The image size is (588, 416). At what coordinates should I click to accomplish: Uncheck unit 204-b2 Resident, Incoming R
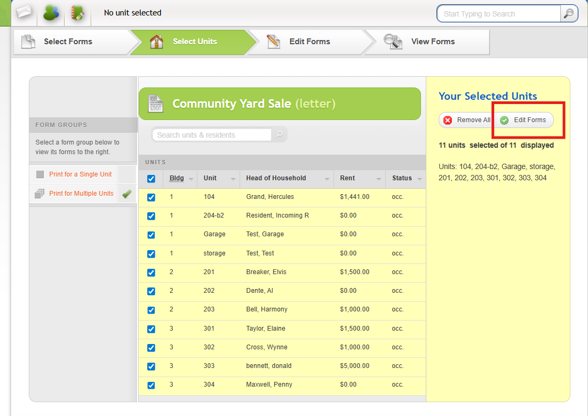tap(151, 216)
